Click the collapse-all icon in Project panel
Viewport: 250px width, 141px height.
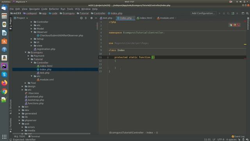(x=86, y=18)
